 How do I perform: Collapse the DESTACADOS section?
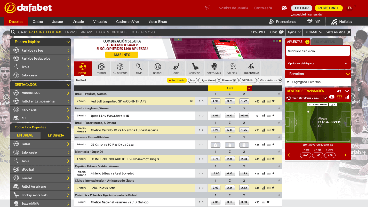[x=68, y=85]
